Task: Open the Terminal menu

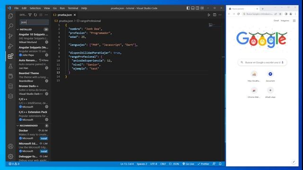Action: click(x=73, y=8)
